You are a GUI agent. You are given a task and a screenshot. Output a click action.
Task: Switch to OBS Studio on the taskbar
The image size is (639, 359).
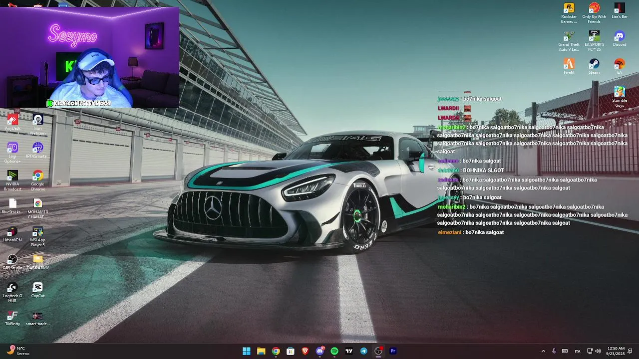pos(378,351)
